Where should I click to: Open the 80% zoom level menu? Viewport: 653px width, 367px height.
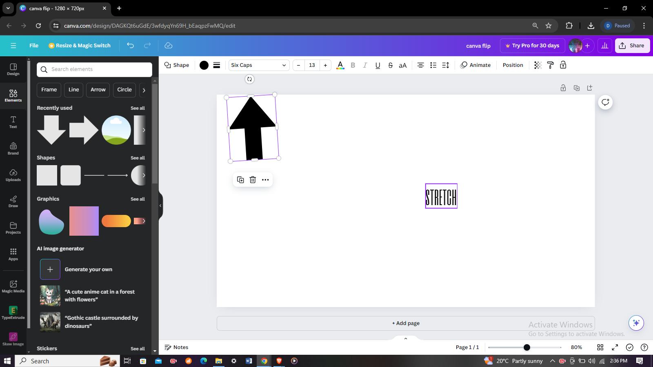tap(576, 347)
